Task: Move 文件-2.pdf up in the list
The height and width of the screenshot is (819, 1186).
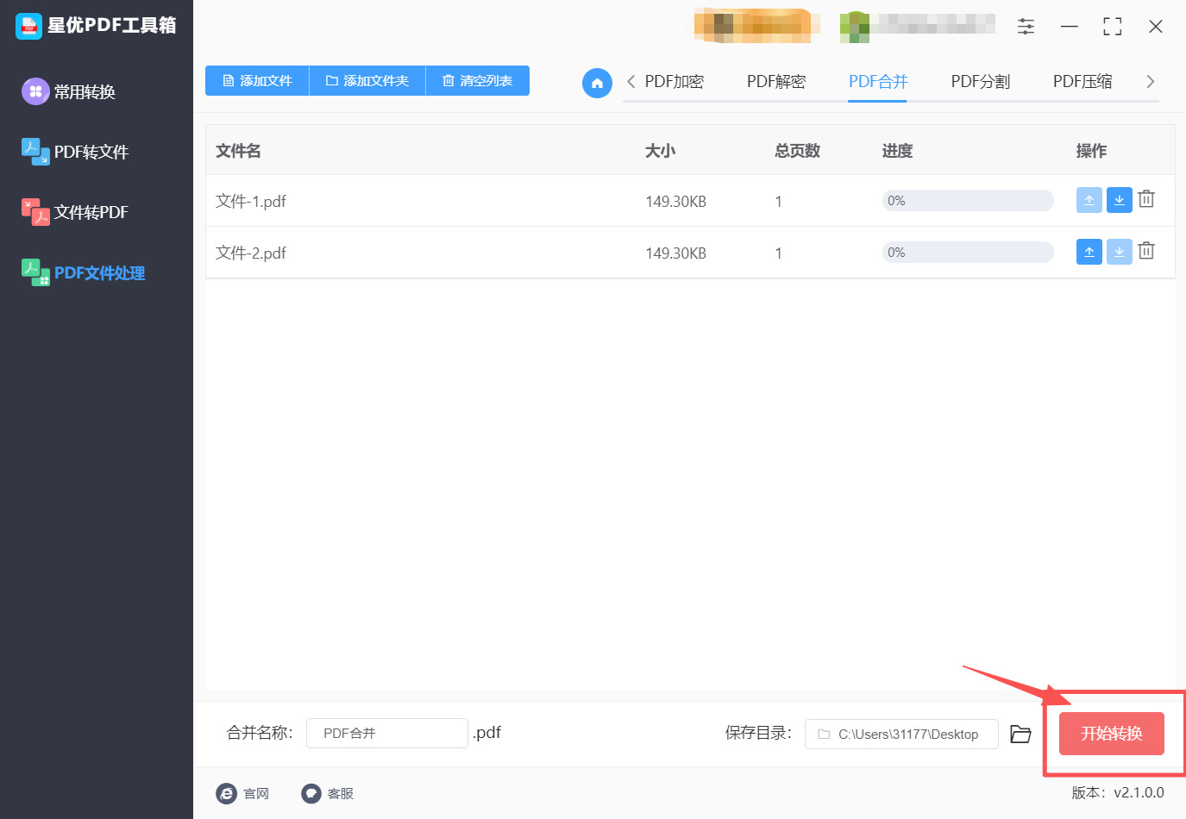Action: (x=1089, y=251)
